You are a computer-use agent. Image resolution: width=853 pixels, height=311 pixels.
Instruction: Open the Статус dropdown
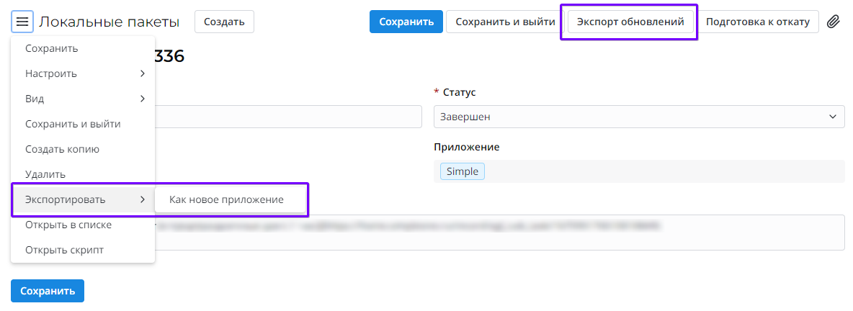click(x=639, y=117)
